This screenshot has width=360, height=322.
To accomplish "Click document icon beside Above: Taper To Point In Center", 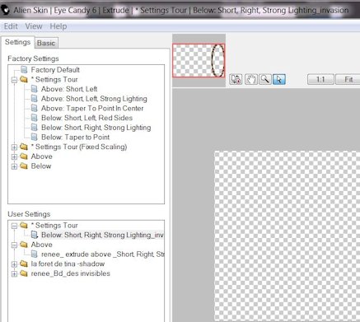I will 35,108.
